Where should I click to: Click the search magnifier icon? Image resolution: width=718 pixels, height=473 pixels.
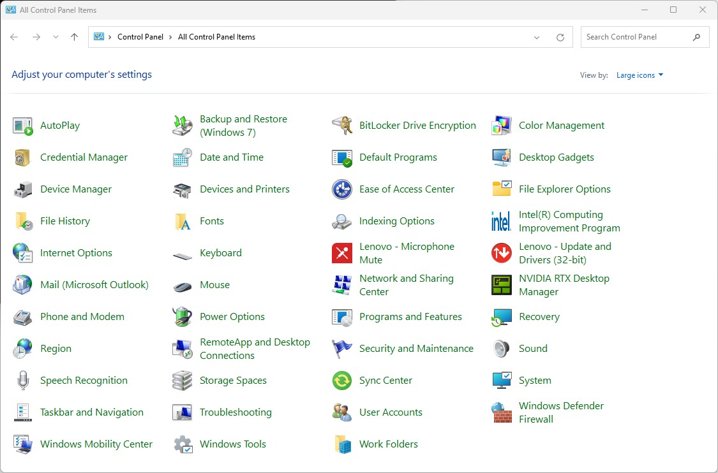click(x=696, y=37)
